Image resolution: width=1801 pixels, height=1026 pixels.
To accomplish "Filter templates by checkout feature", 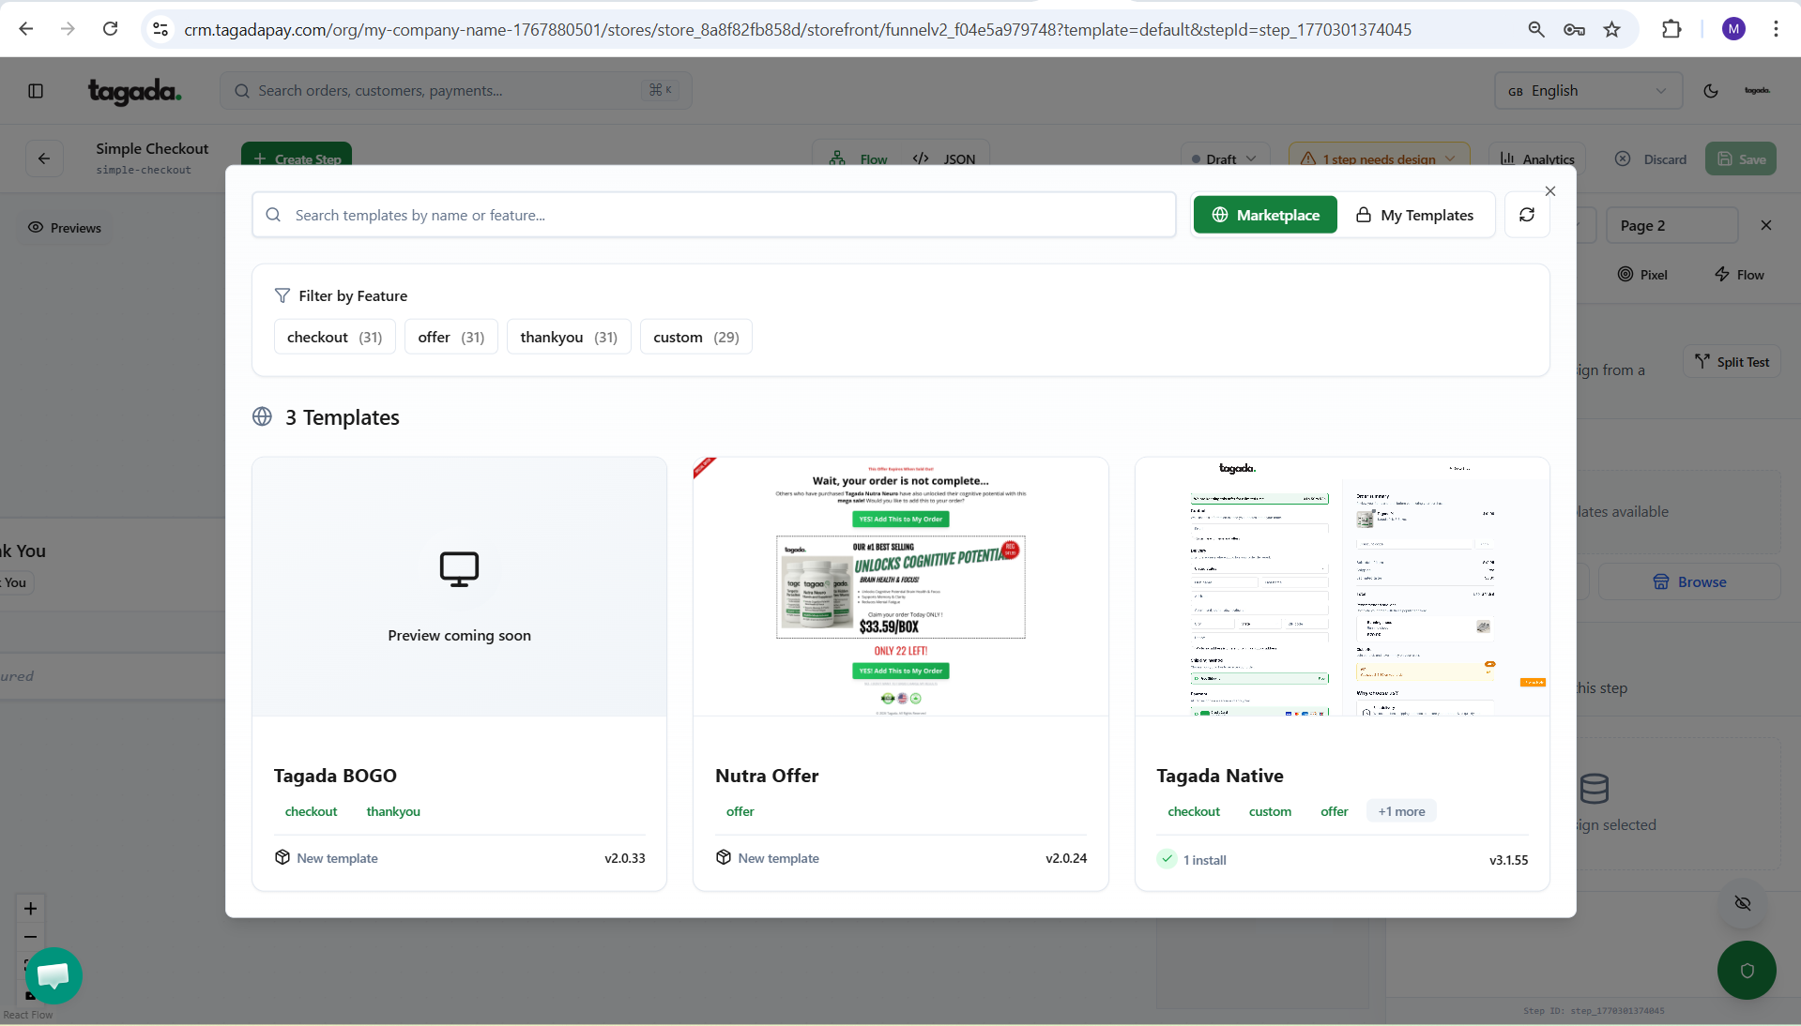I will pos(334,337).
